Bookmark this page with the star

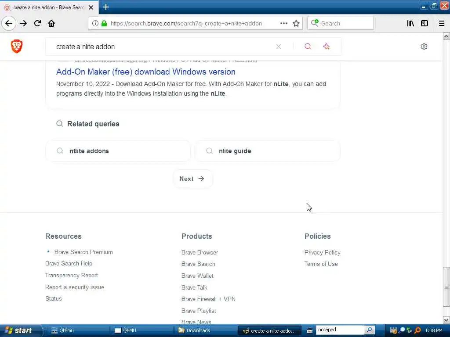tap(296, 23)
